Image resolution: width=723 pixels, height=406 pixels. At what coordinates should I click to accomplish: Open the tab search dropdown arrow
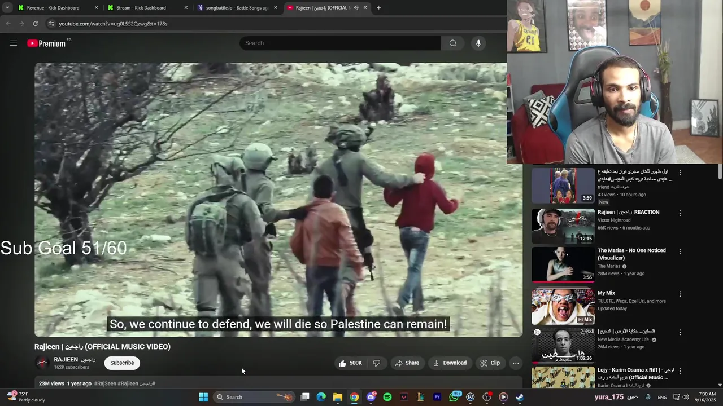7,8
